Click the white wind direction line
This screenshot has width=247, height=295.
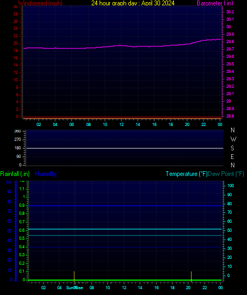coord(125,148)
